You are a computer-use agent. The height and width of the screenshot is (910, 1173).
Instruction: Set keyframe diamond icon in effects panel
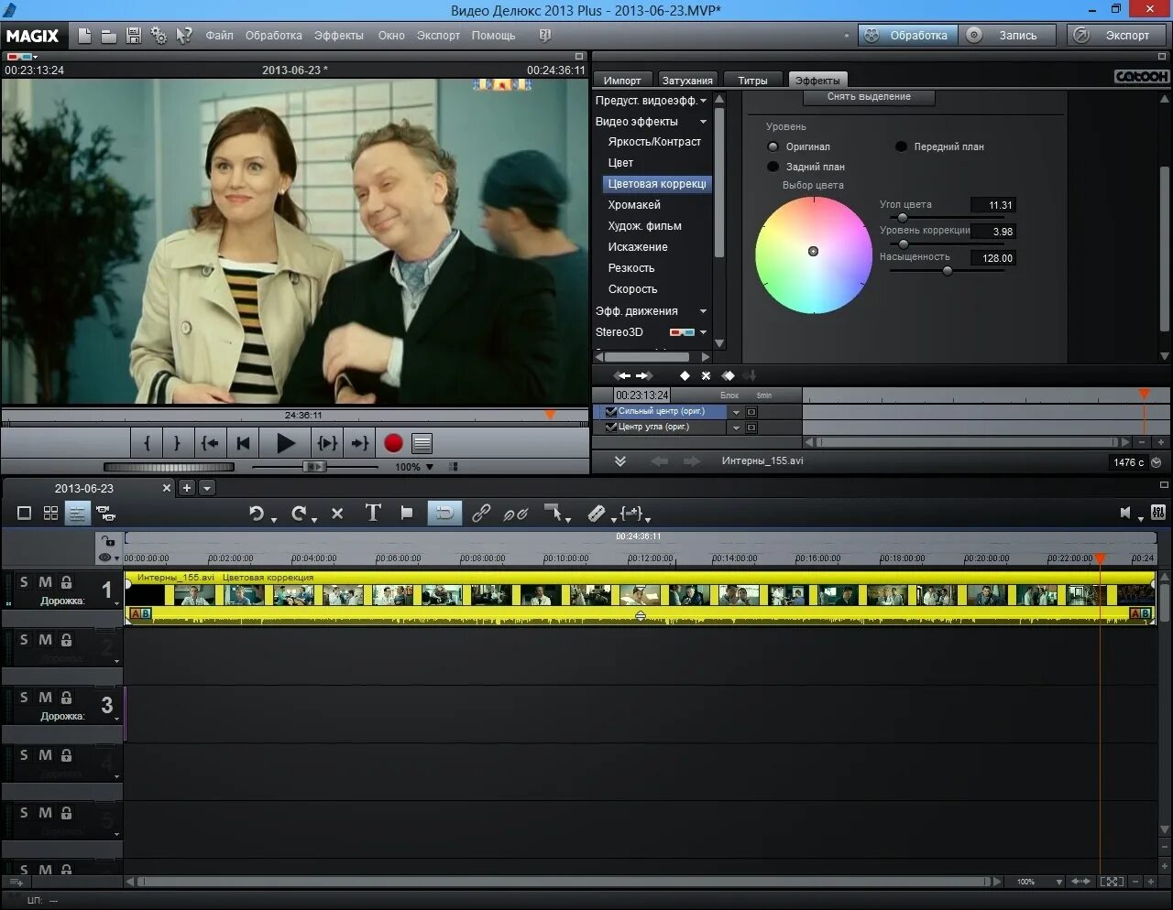(x=685, y=375)
